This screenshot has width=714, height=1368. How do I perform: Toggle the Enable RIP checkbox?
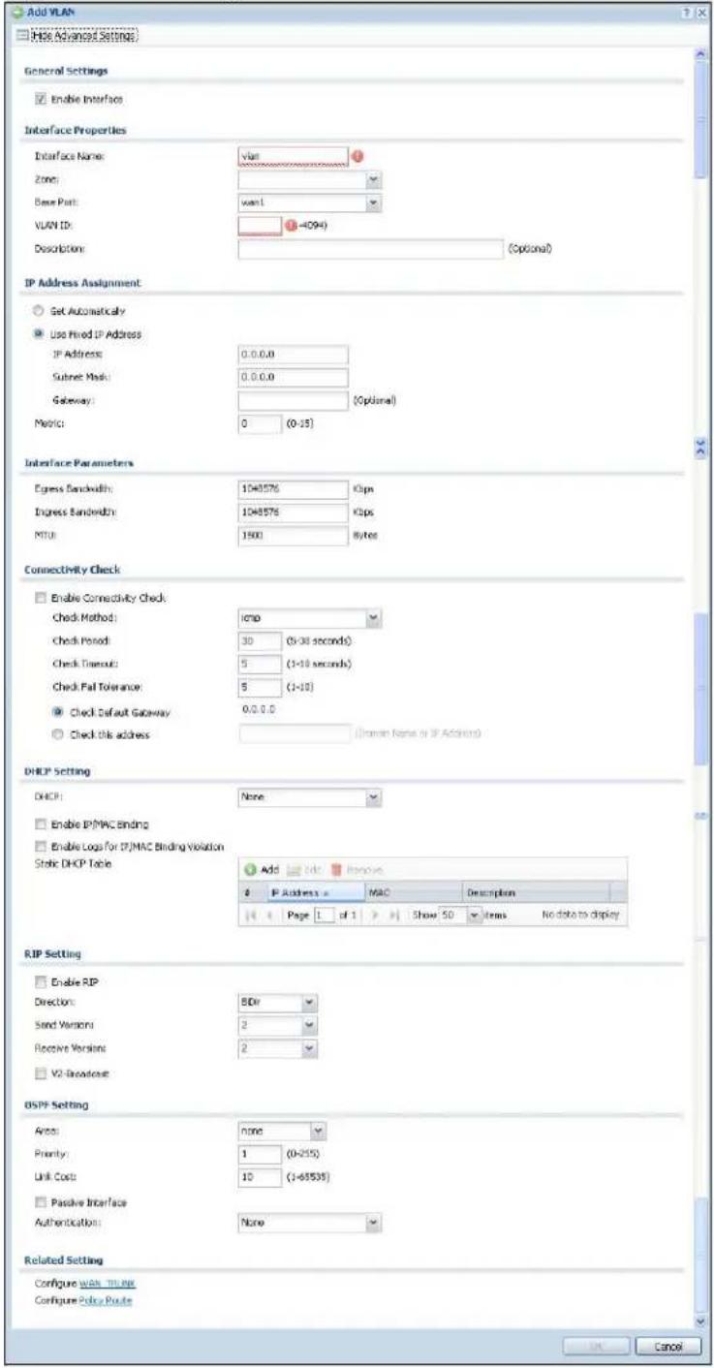pos(40,981)
